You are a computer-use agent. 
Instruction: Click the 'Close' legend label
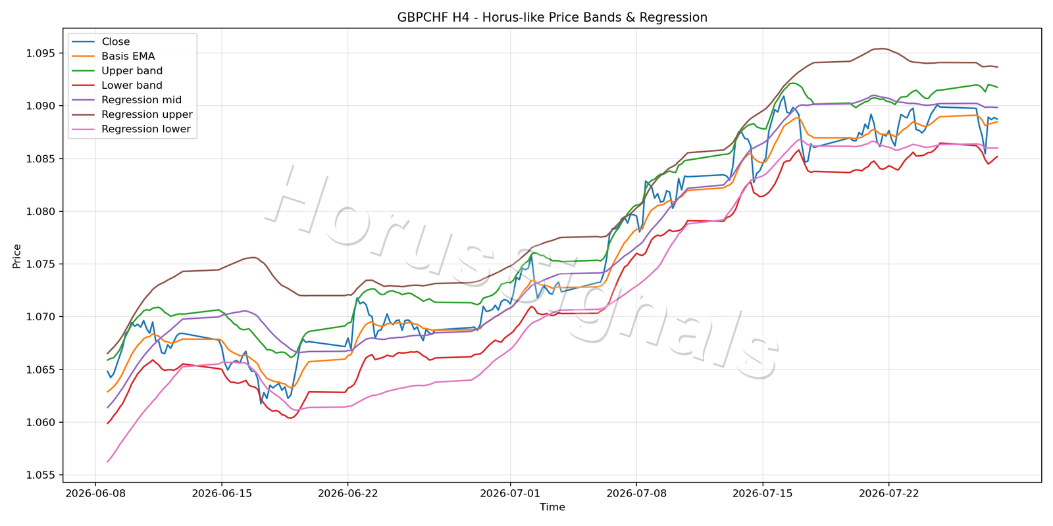pyautogui.click(x=116, y=41)
